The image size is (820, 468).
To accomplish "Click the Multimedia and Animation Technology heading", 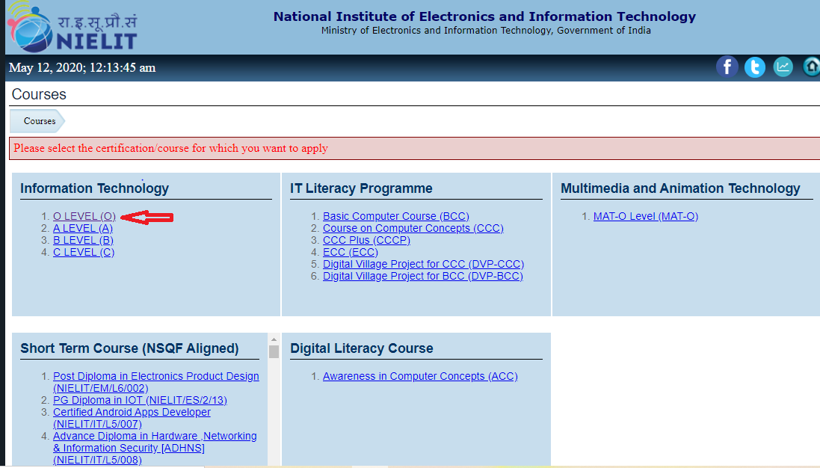I will tap(680, 188).
